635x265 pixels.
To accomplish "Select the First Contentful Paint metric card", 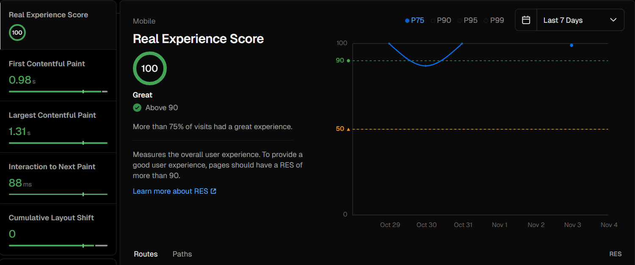I will coord(58,76).
